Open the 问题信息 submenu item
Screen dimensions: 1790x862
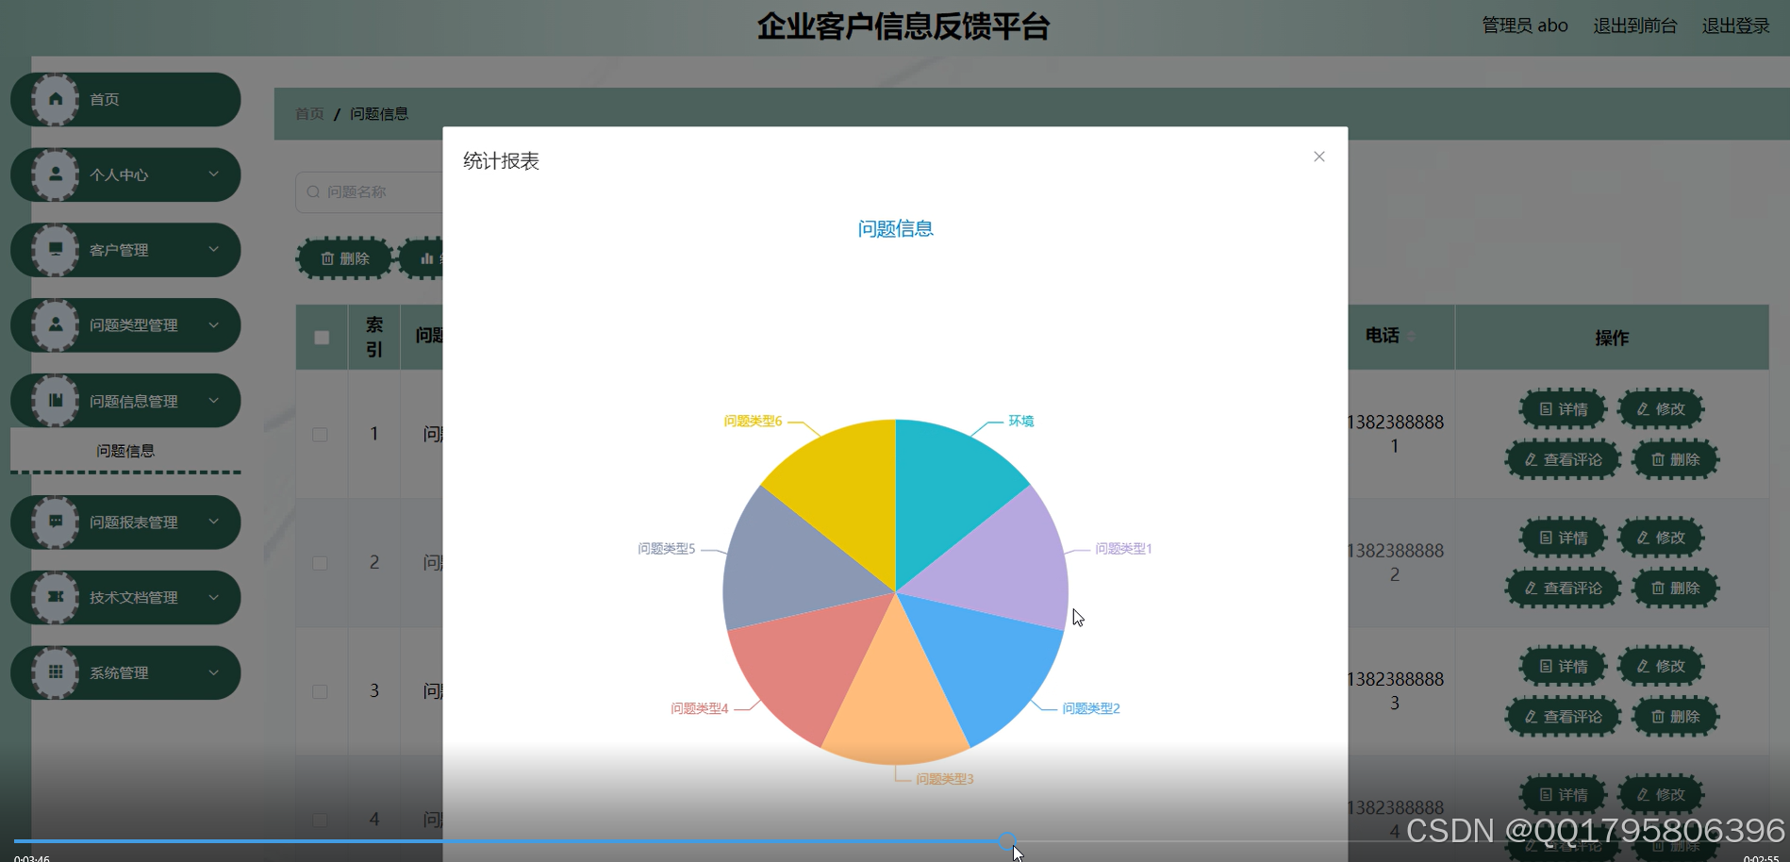point(124,450)
